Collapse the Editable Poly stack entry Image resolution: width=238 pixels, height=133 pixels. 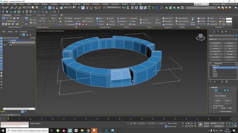[x=210, y=65]
